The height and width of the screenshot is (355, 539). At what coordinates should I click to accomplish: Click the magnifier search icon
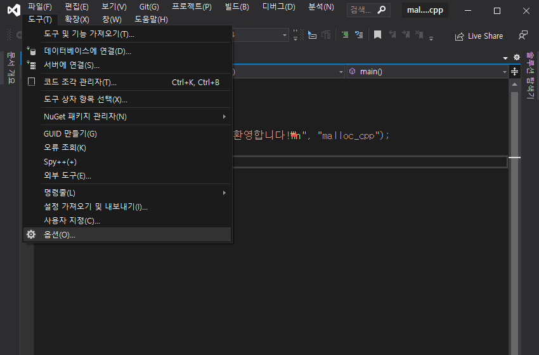pyautogui.click(x=382, y=10)
